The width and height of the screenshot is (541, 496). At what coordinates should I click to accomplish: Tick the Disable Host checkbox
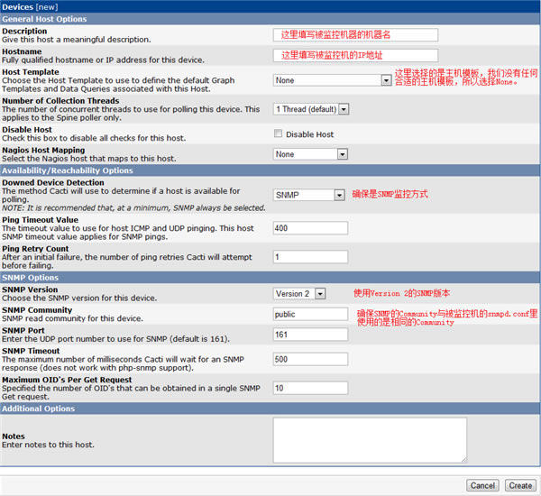point(278,133)
